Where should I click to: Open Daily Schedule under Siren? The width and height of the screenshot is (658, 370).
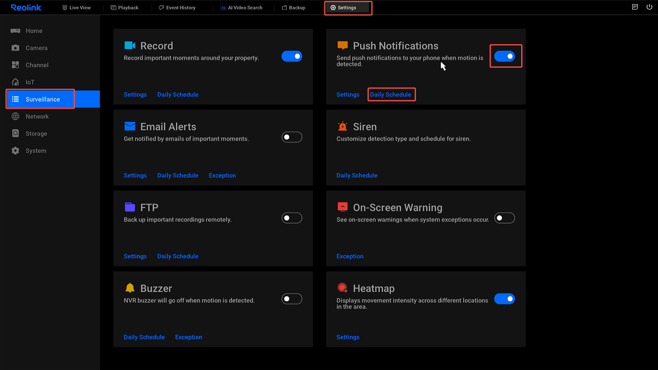click(x=357, y=175)
